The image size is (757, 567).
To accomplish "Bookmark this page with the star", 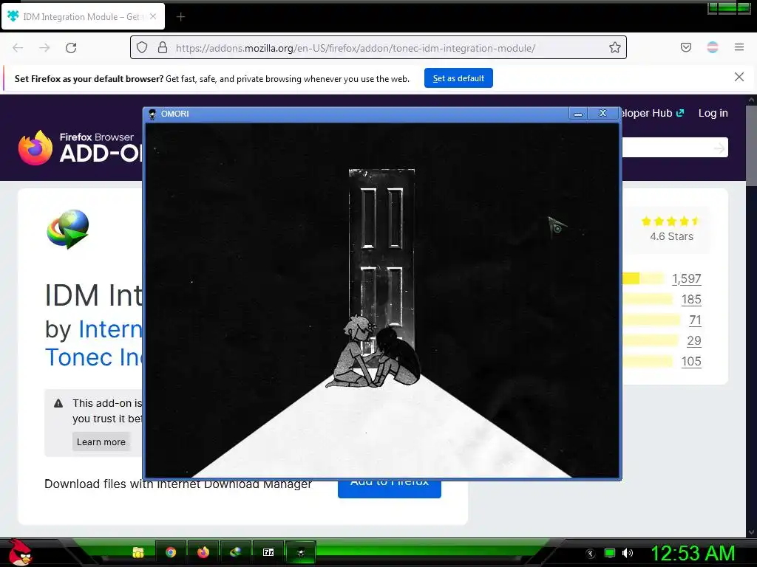I will [x=614, y=47].
